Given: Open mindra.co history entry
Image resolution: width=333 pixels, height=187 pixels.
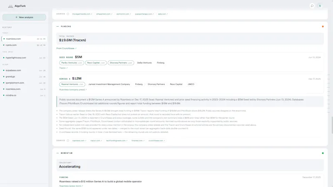Looking at the screenshot, I should coord(24,95).
